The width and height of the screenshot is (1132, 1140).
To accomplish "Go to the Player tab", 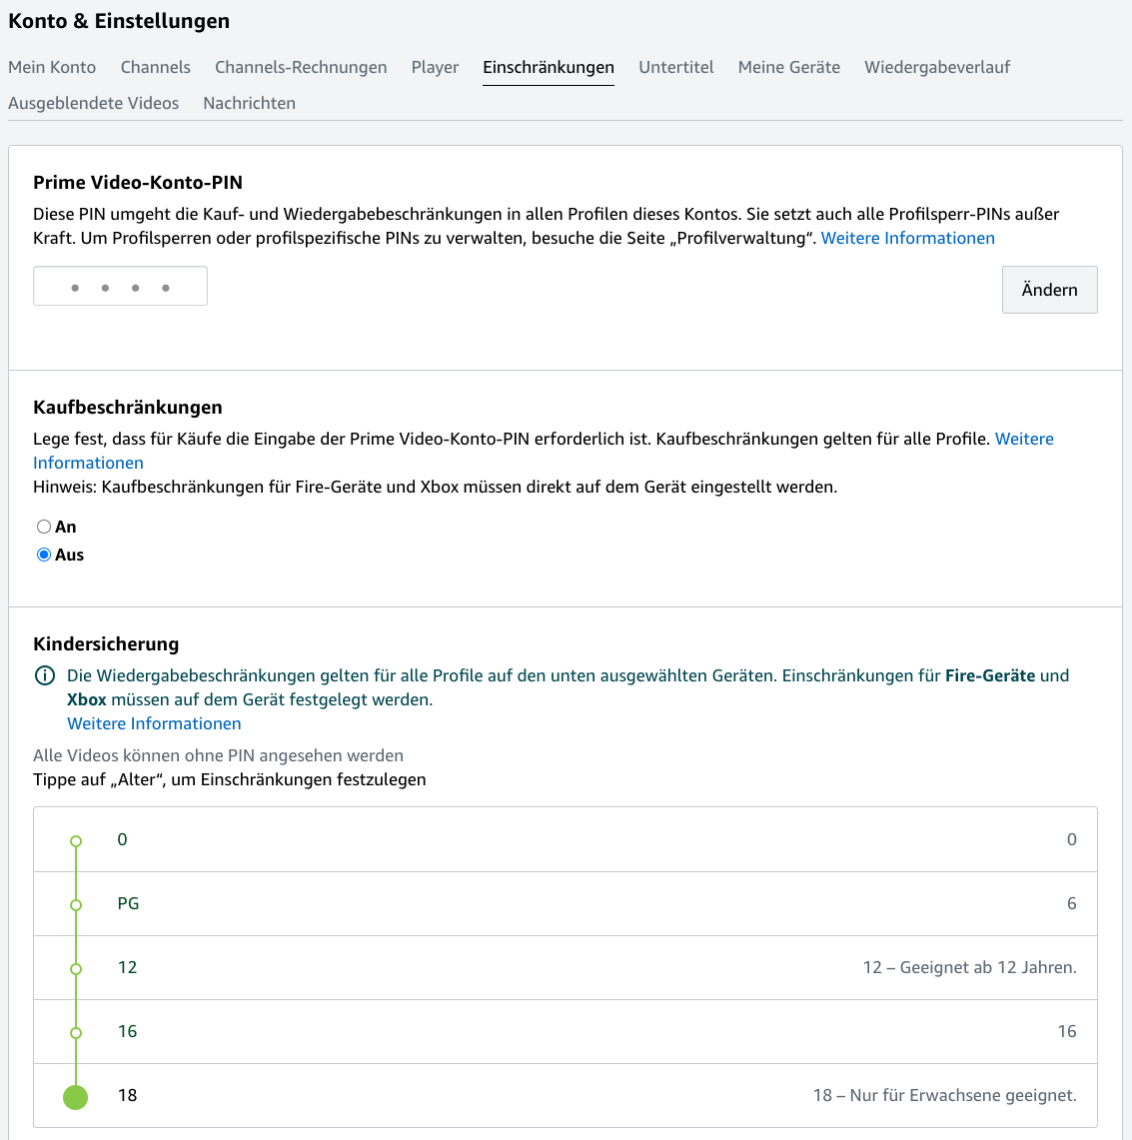I will (435, 67).
